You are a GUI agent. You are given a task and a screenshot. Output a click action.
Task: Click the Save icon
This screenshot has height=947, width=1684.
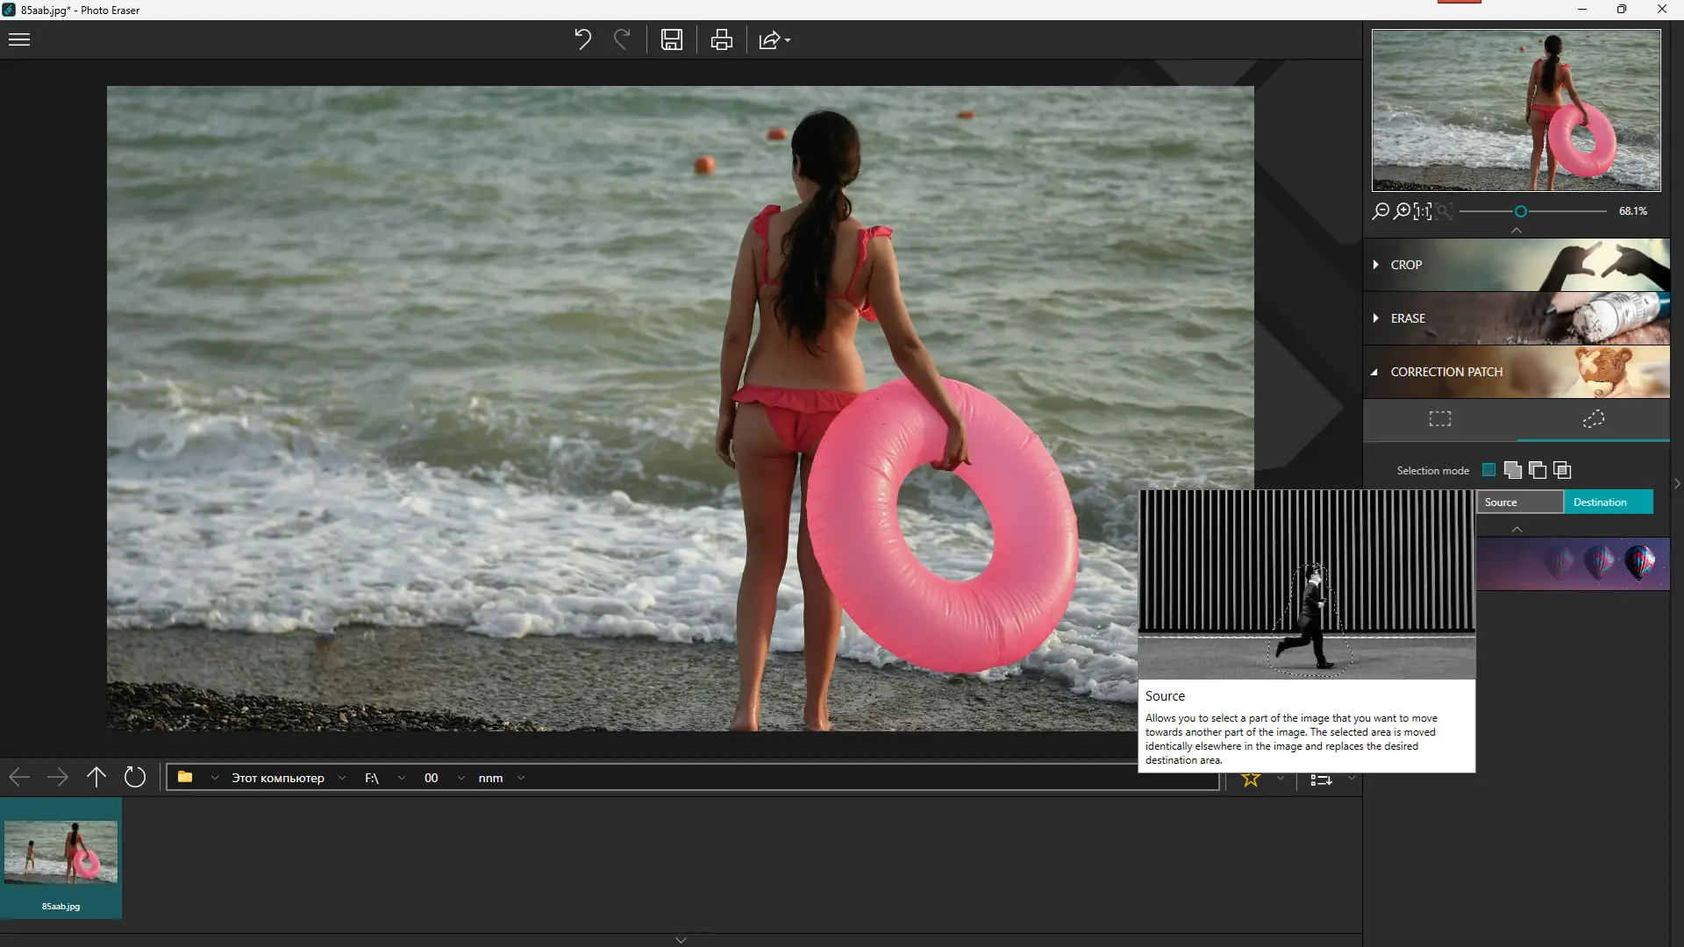(x=672, y=39)
